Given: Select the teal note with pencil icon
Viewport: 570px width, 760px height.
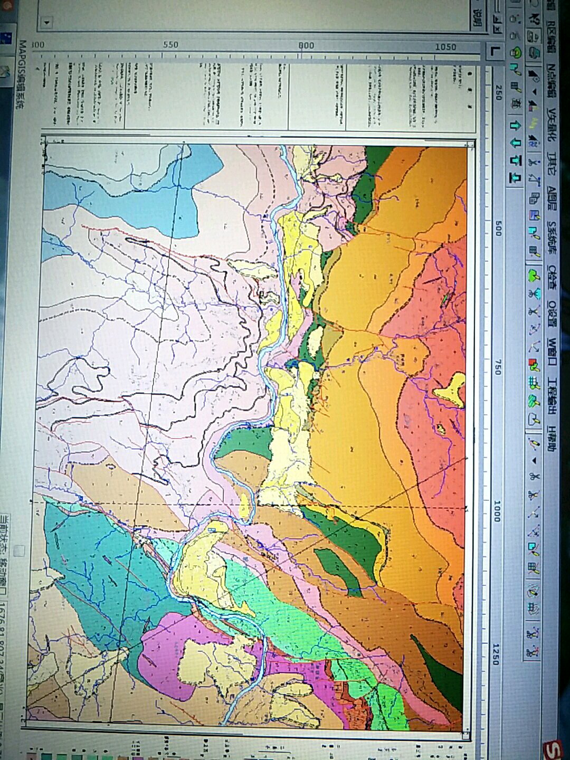Looking at the screenshot, I should point(533,549).
